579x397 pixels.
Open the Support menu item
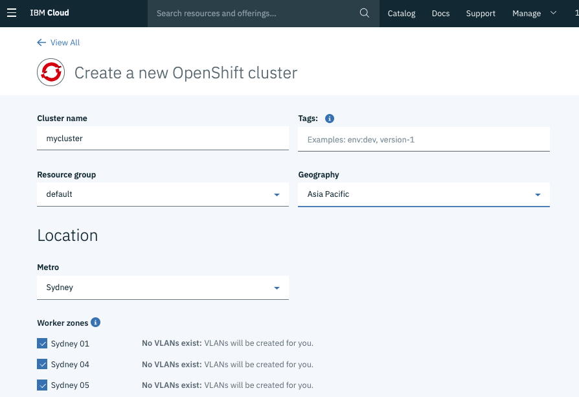click(x=481, y=14)
